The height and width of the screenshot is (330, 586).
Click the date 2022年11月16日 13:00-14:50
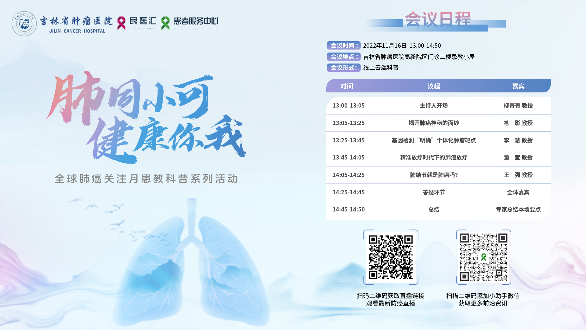(402, 46)
